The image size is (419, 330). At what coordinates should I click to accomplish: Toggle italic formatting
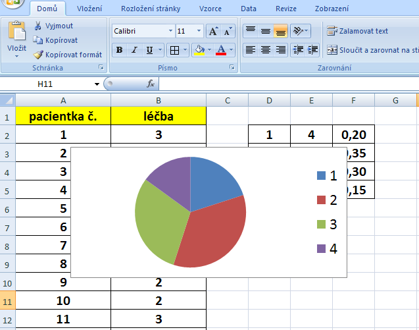134,50
